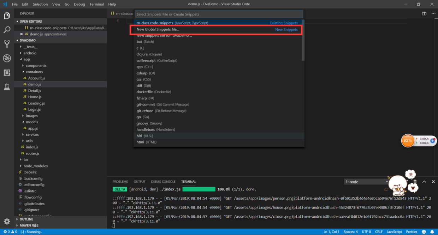Open the 1: node terminal dropdown
The height and width of the screenshot is (235, 438).
(367, 182)
